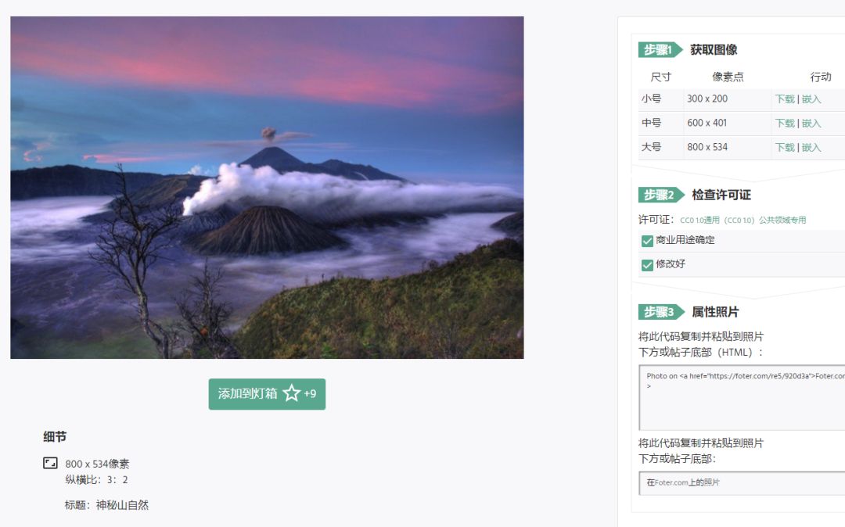The width and height of the screenshot is (845, 527).
Task: Open embed option for medium size
Action: tap(811, 124)
